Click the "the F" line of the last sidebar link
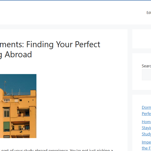 (146, 148)
